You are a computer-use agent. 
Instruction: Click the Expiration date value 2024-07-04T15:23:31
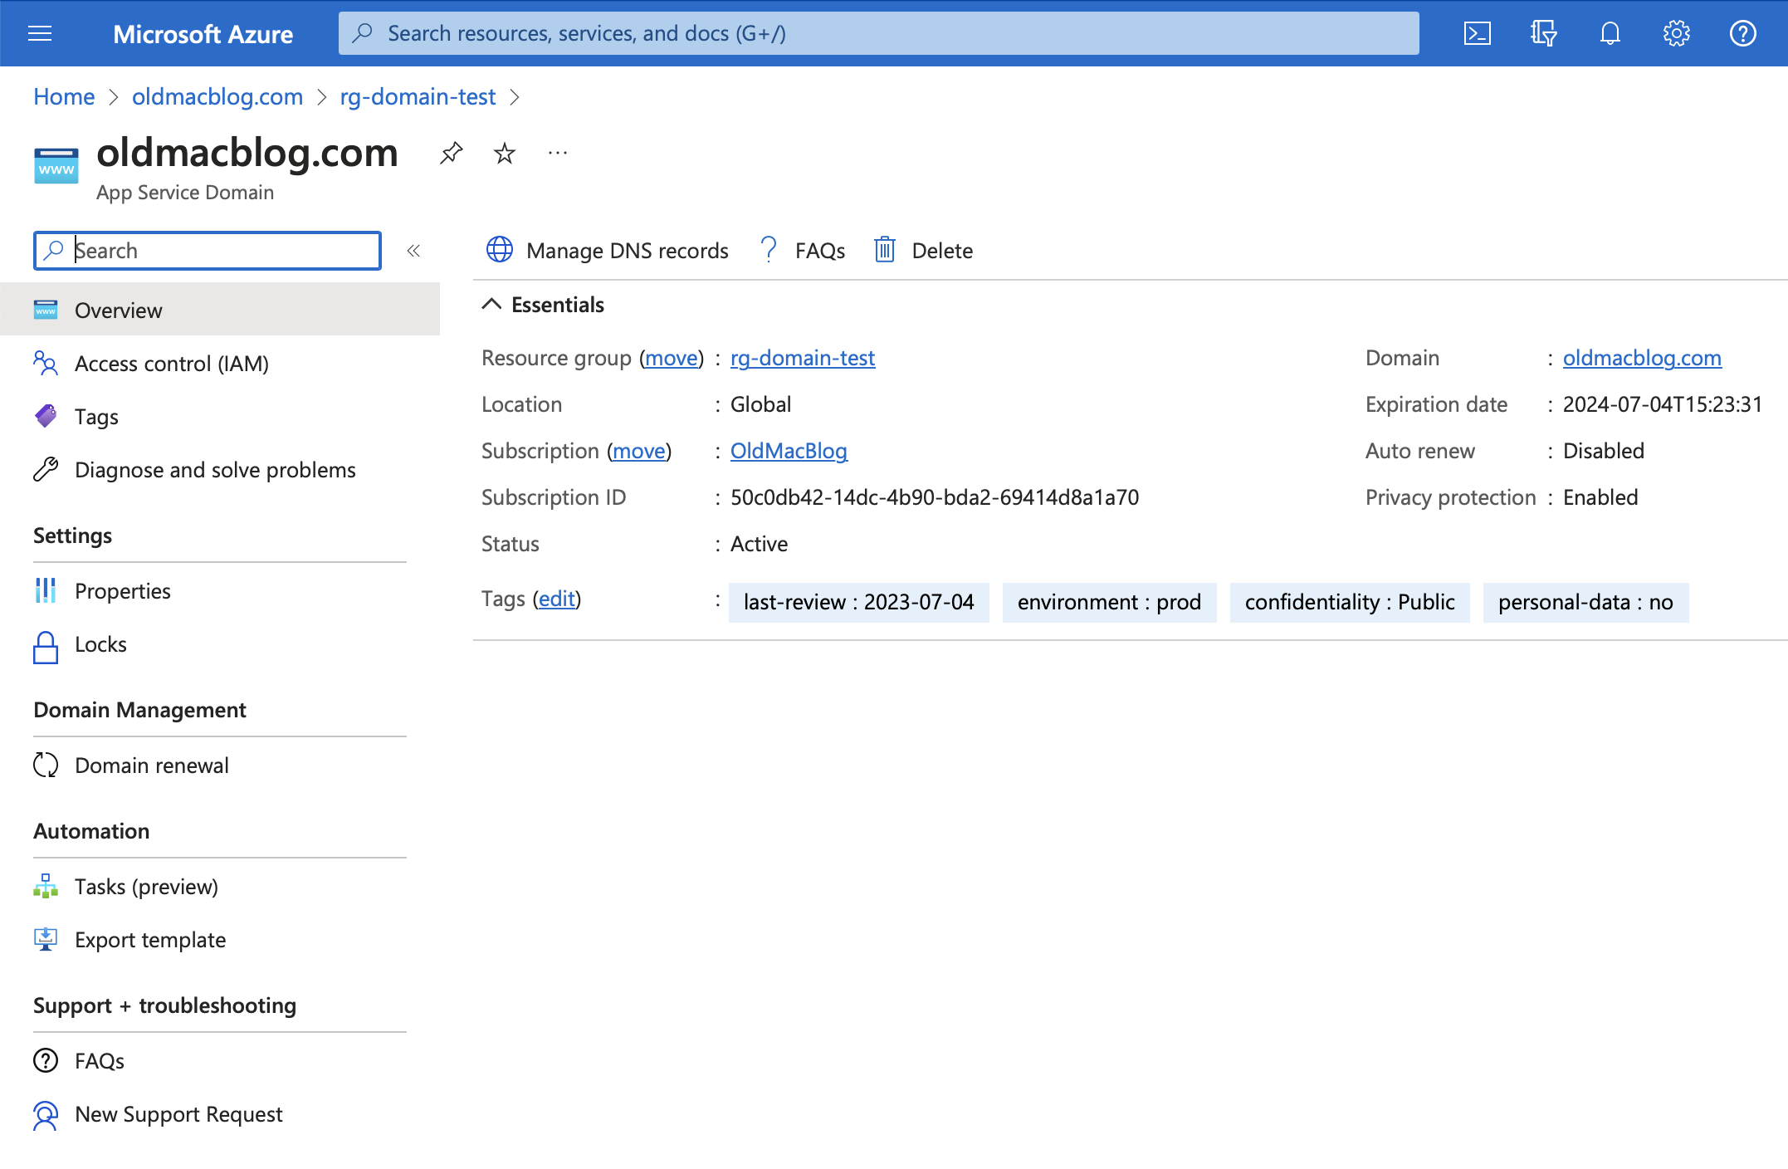click(x=1662, y=404)
